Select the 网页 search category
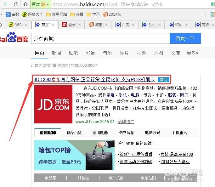215x187 pixels. click(x=39, y=53)
